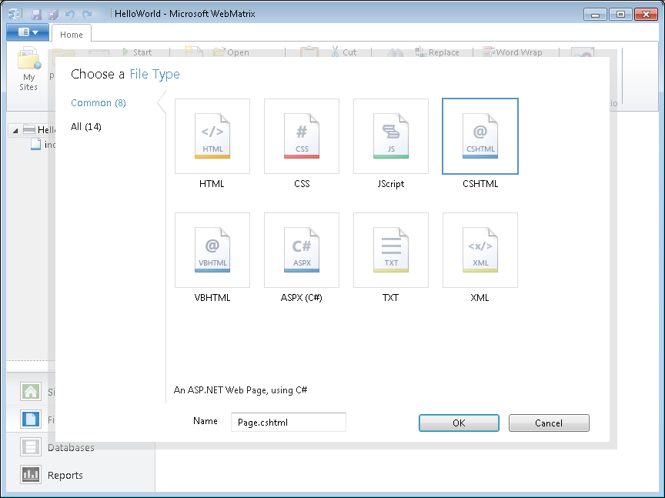
Task: Show All (14) file types
Action: (86, 127)
